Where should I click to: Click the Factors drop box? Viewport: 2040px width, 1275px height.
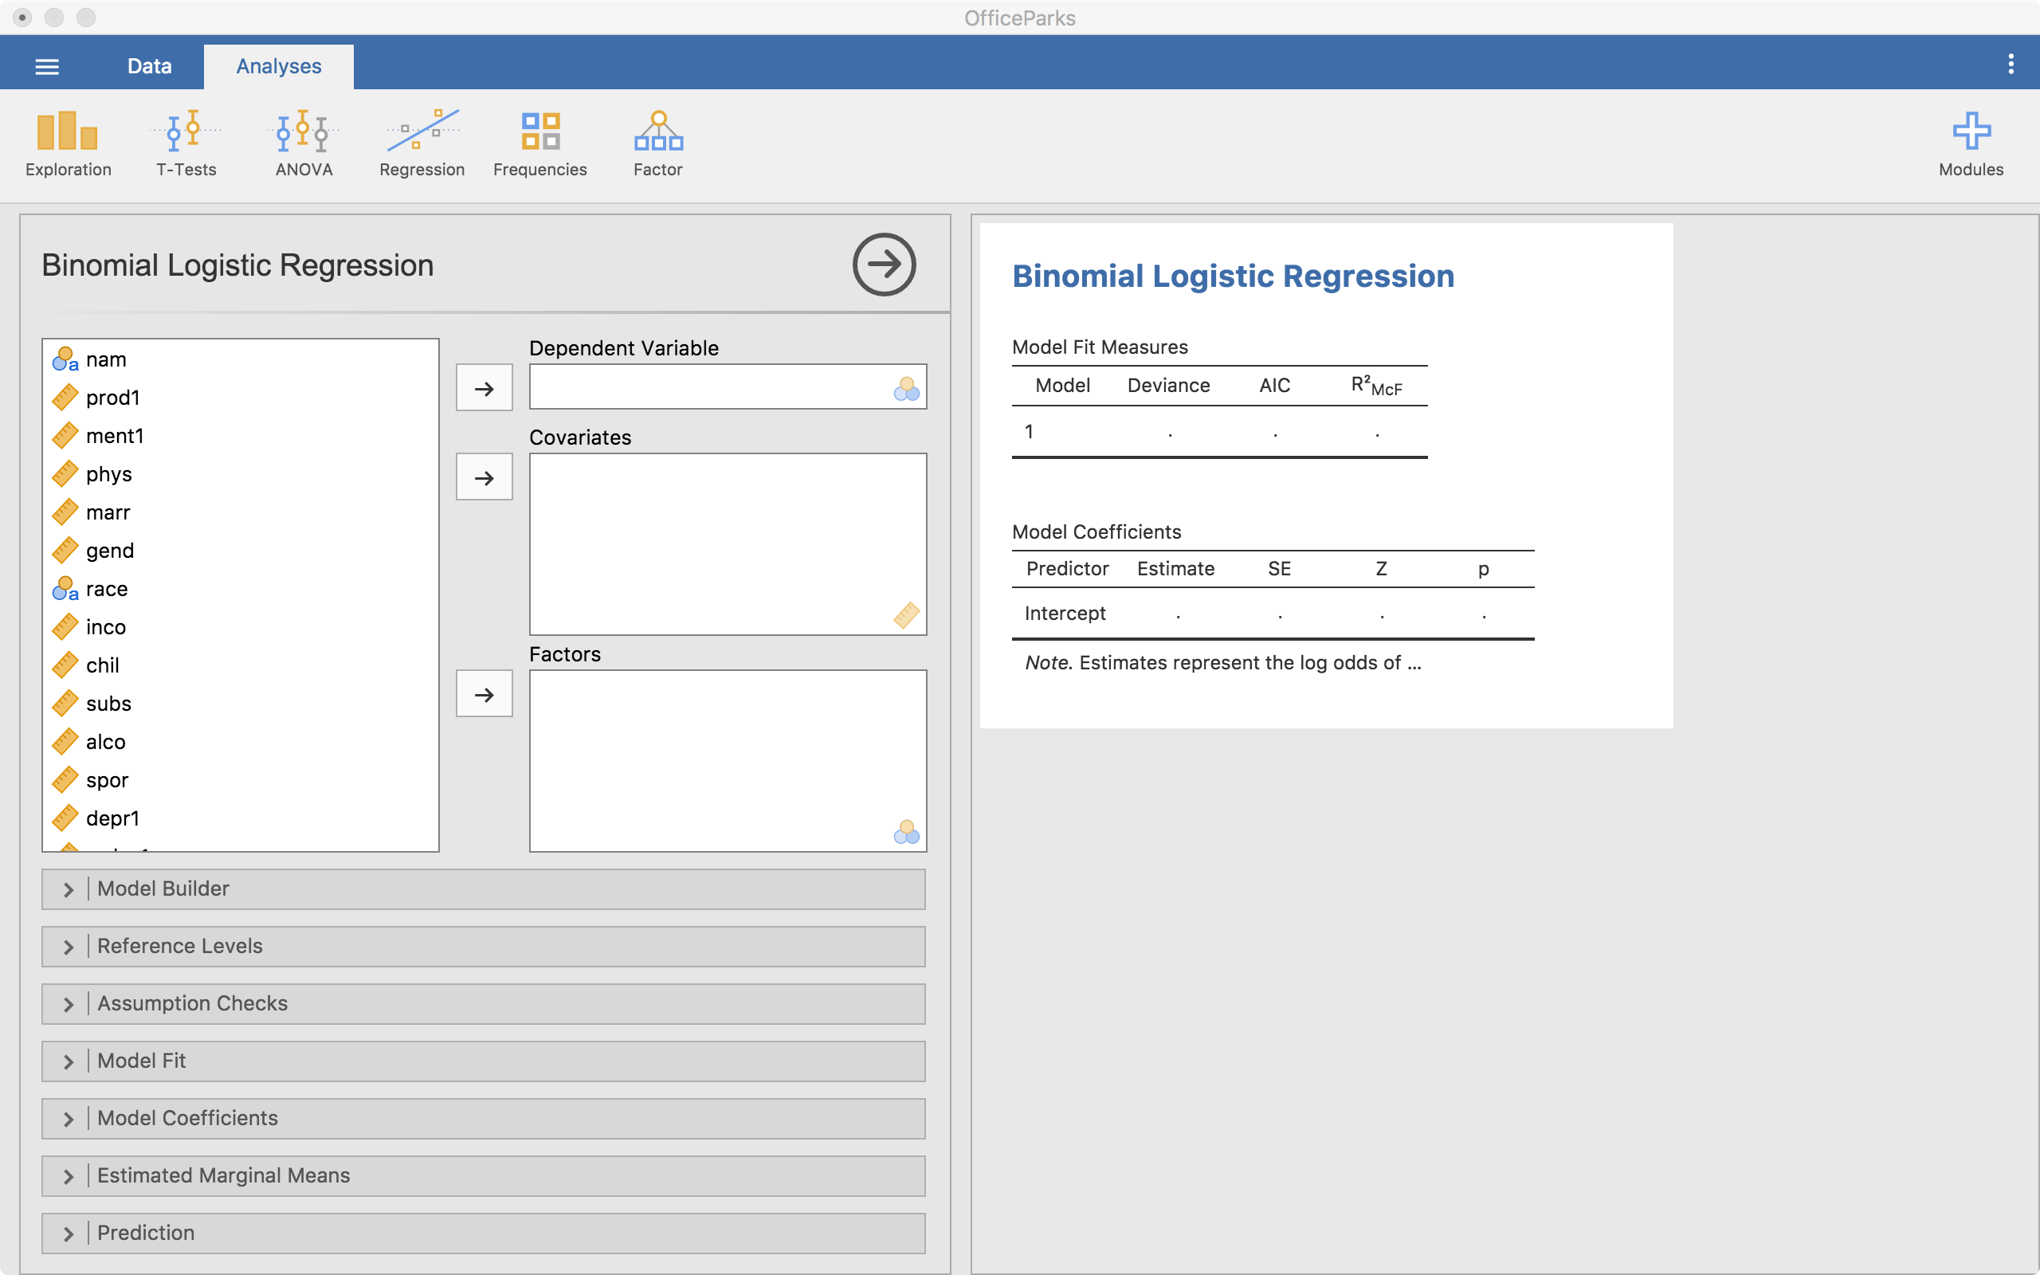[x=728, y=760]
